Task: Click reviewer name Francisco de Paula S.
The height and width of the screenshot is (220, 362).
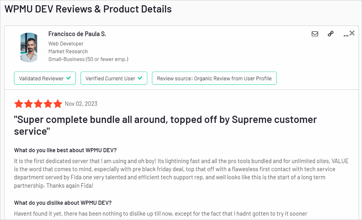Action: pyautogui.click(x=77, y=34)
